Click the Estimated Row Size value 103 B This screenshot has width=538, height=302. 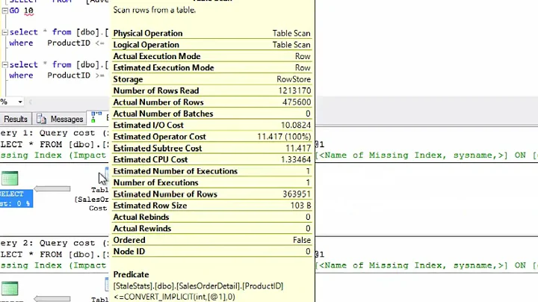[x=300, y=206]
